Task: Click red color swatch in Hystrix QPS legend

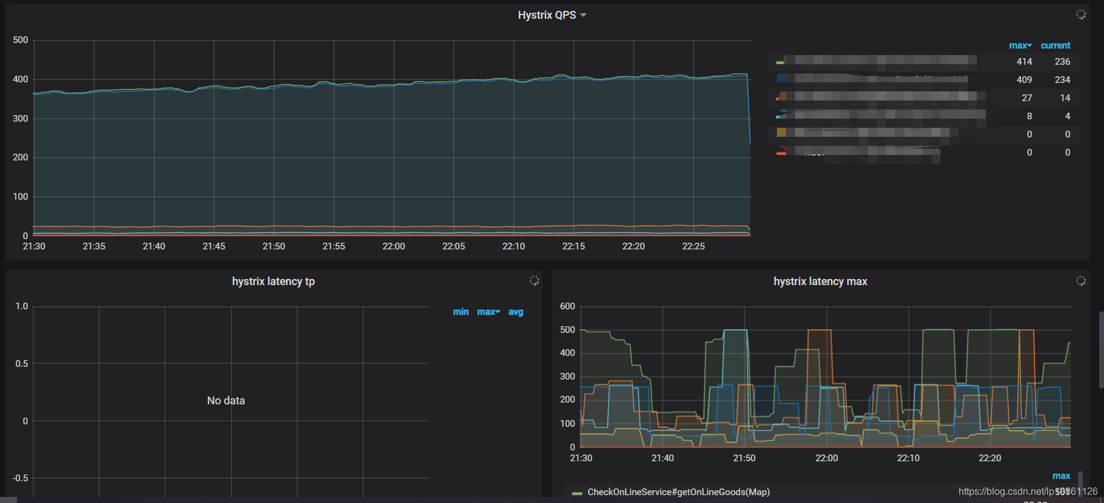Action: coord(781,153)
